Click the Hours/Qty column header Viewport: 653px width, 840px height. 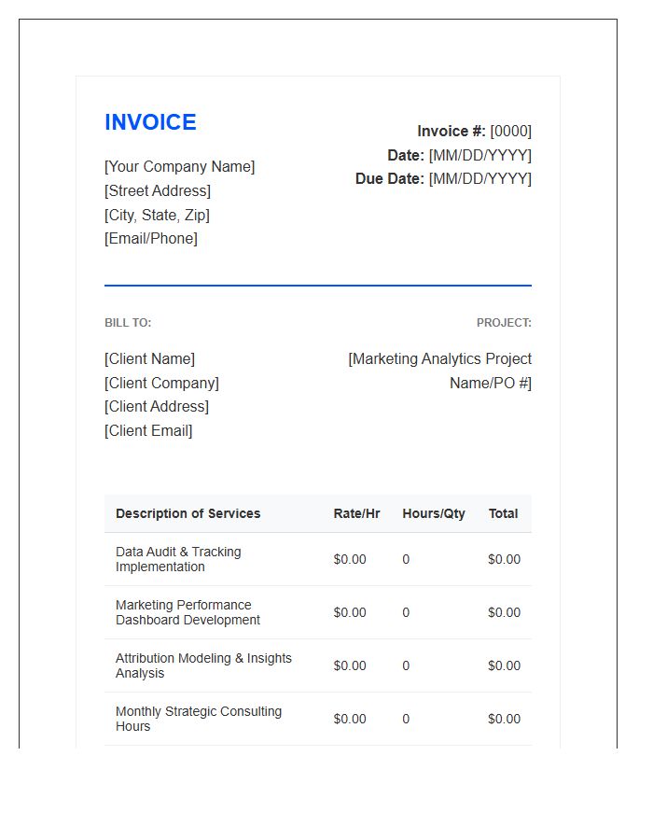click(x=434, y=513)
